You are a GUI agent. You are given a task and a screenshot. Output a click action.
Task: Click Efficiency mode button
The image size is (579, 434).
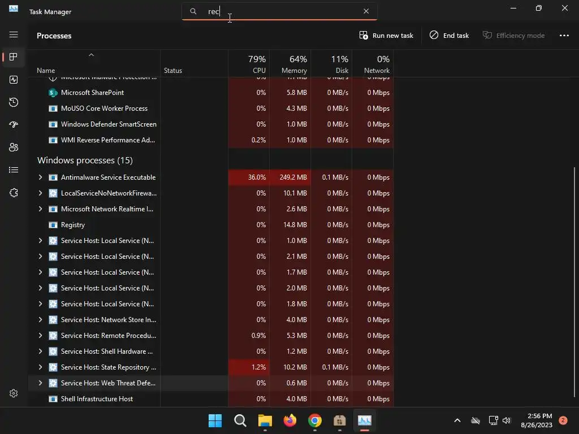click(513, 36)
